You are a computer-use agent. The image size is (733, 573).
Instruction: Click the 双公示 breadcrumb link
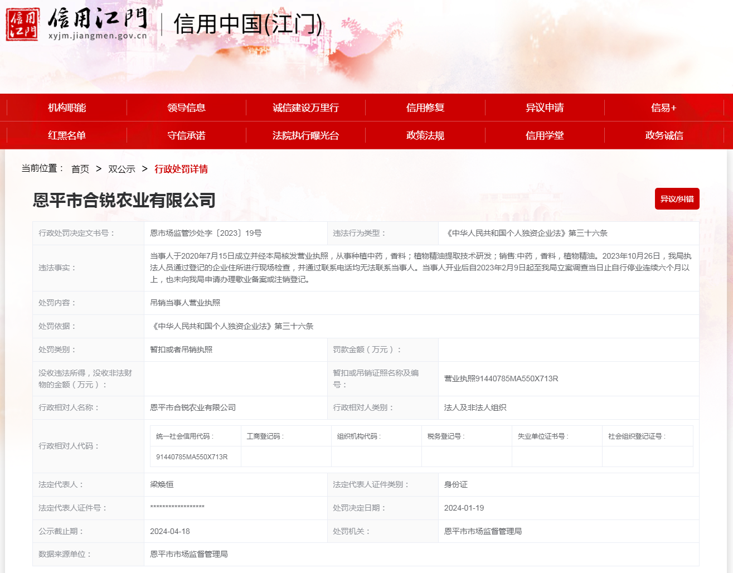[122, 169]
